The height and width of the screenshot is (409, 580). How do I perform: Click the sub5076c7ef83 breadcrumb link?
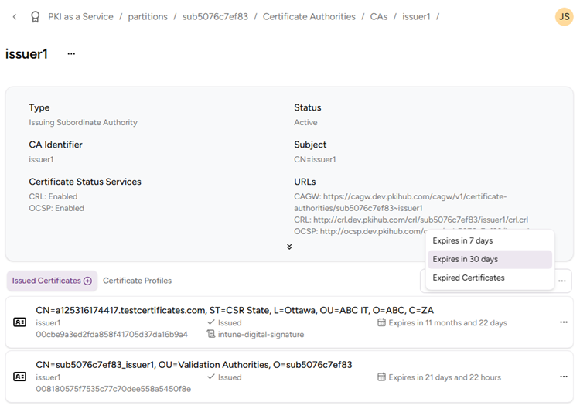click(x=215, y=16)
